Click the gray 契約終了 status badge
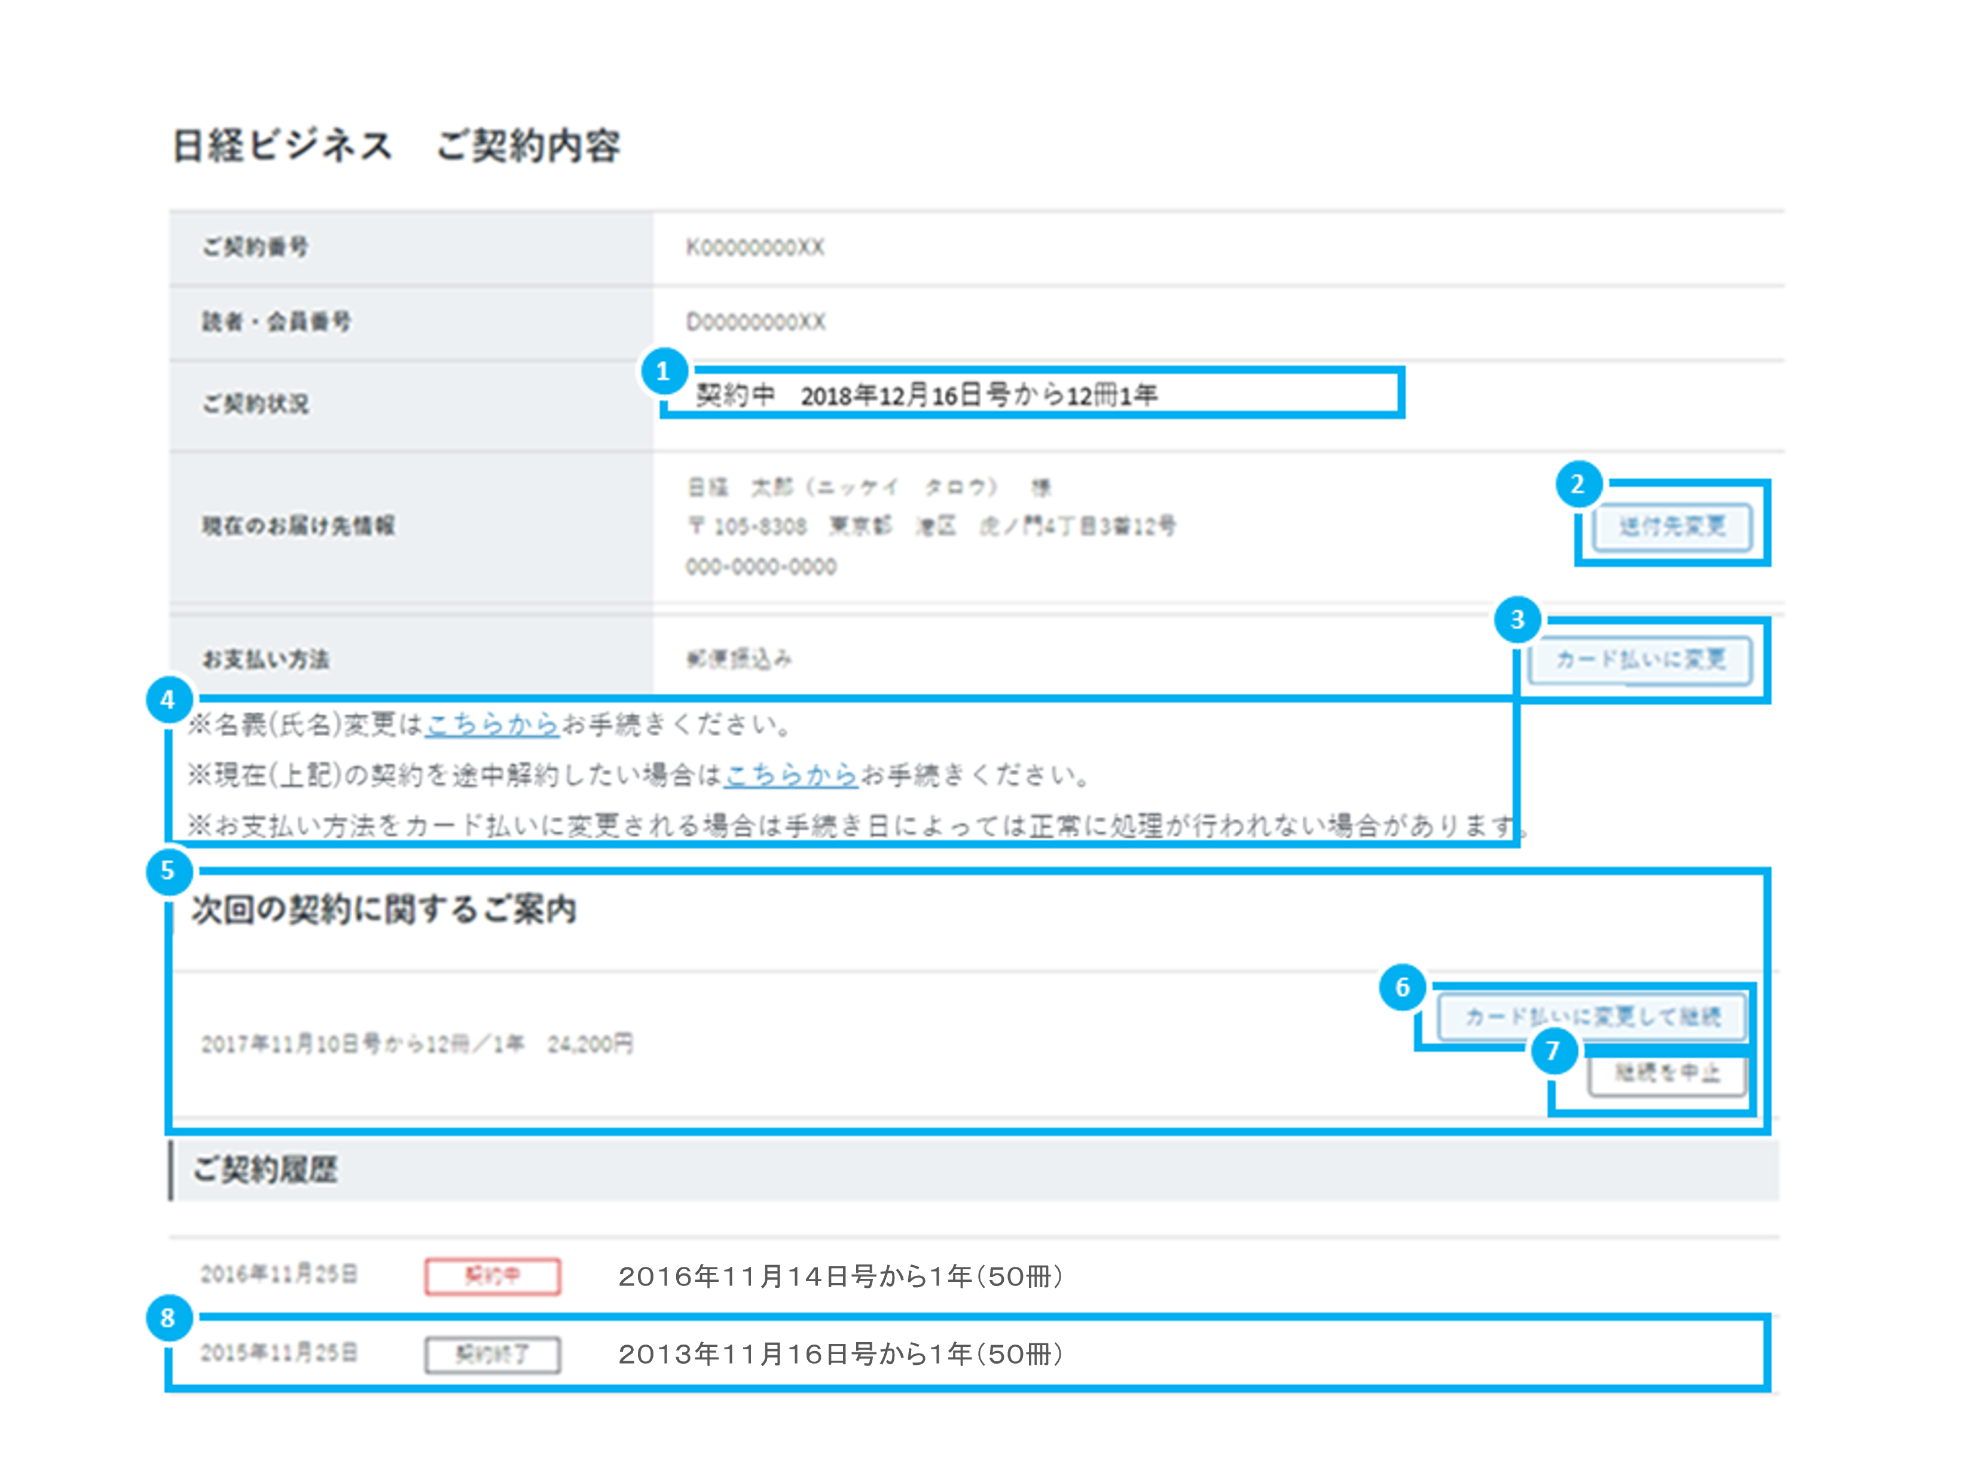This screenshot has width=1973, height=1479. tap(493, 1355)
